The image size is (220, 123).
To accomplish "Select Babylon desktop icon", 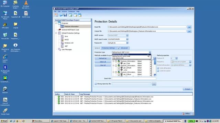I will coord(5,90).
